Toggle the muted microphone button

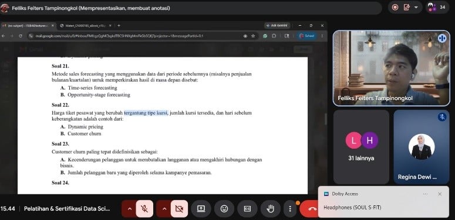(x=144, y=209)
